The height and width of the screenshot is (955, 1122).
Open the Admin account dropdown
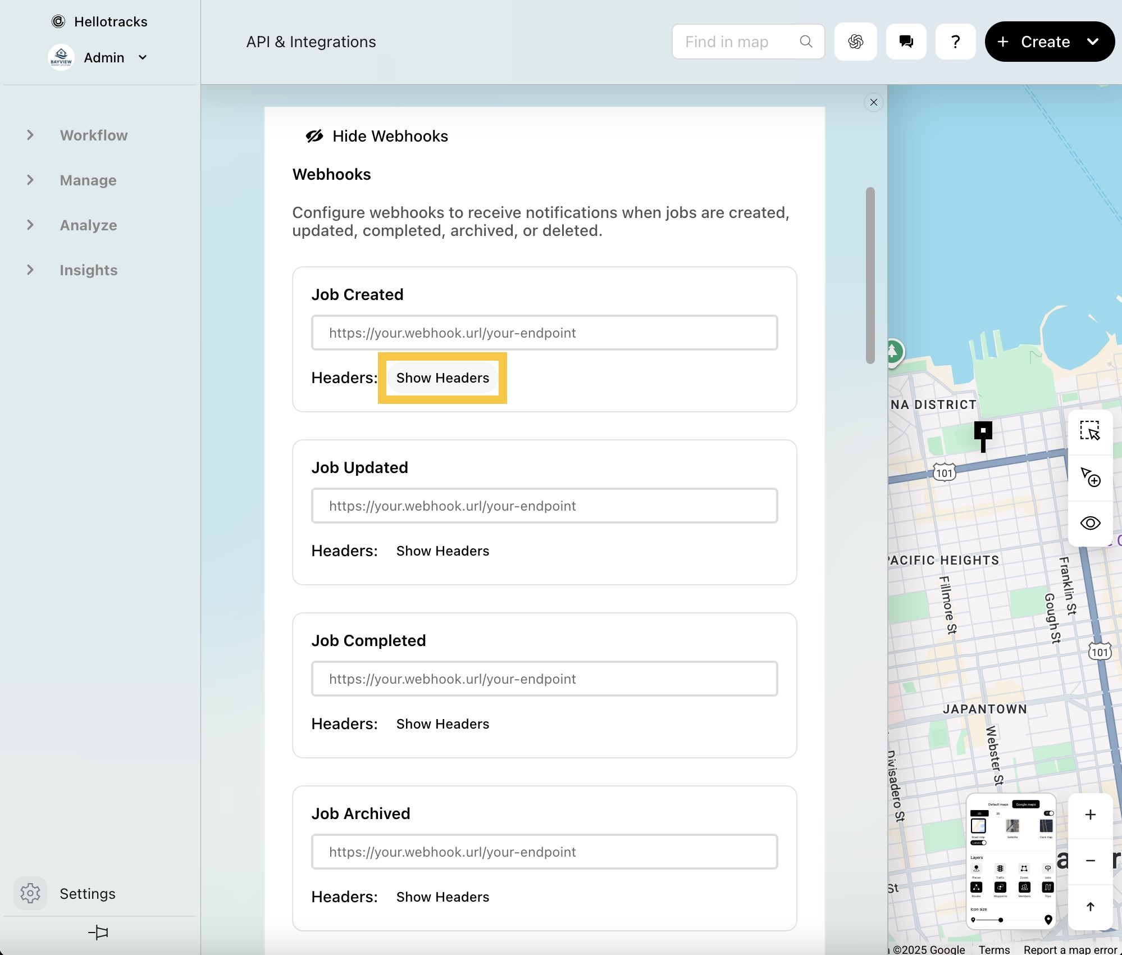point(143,57)
